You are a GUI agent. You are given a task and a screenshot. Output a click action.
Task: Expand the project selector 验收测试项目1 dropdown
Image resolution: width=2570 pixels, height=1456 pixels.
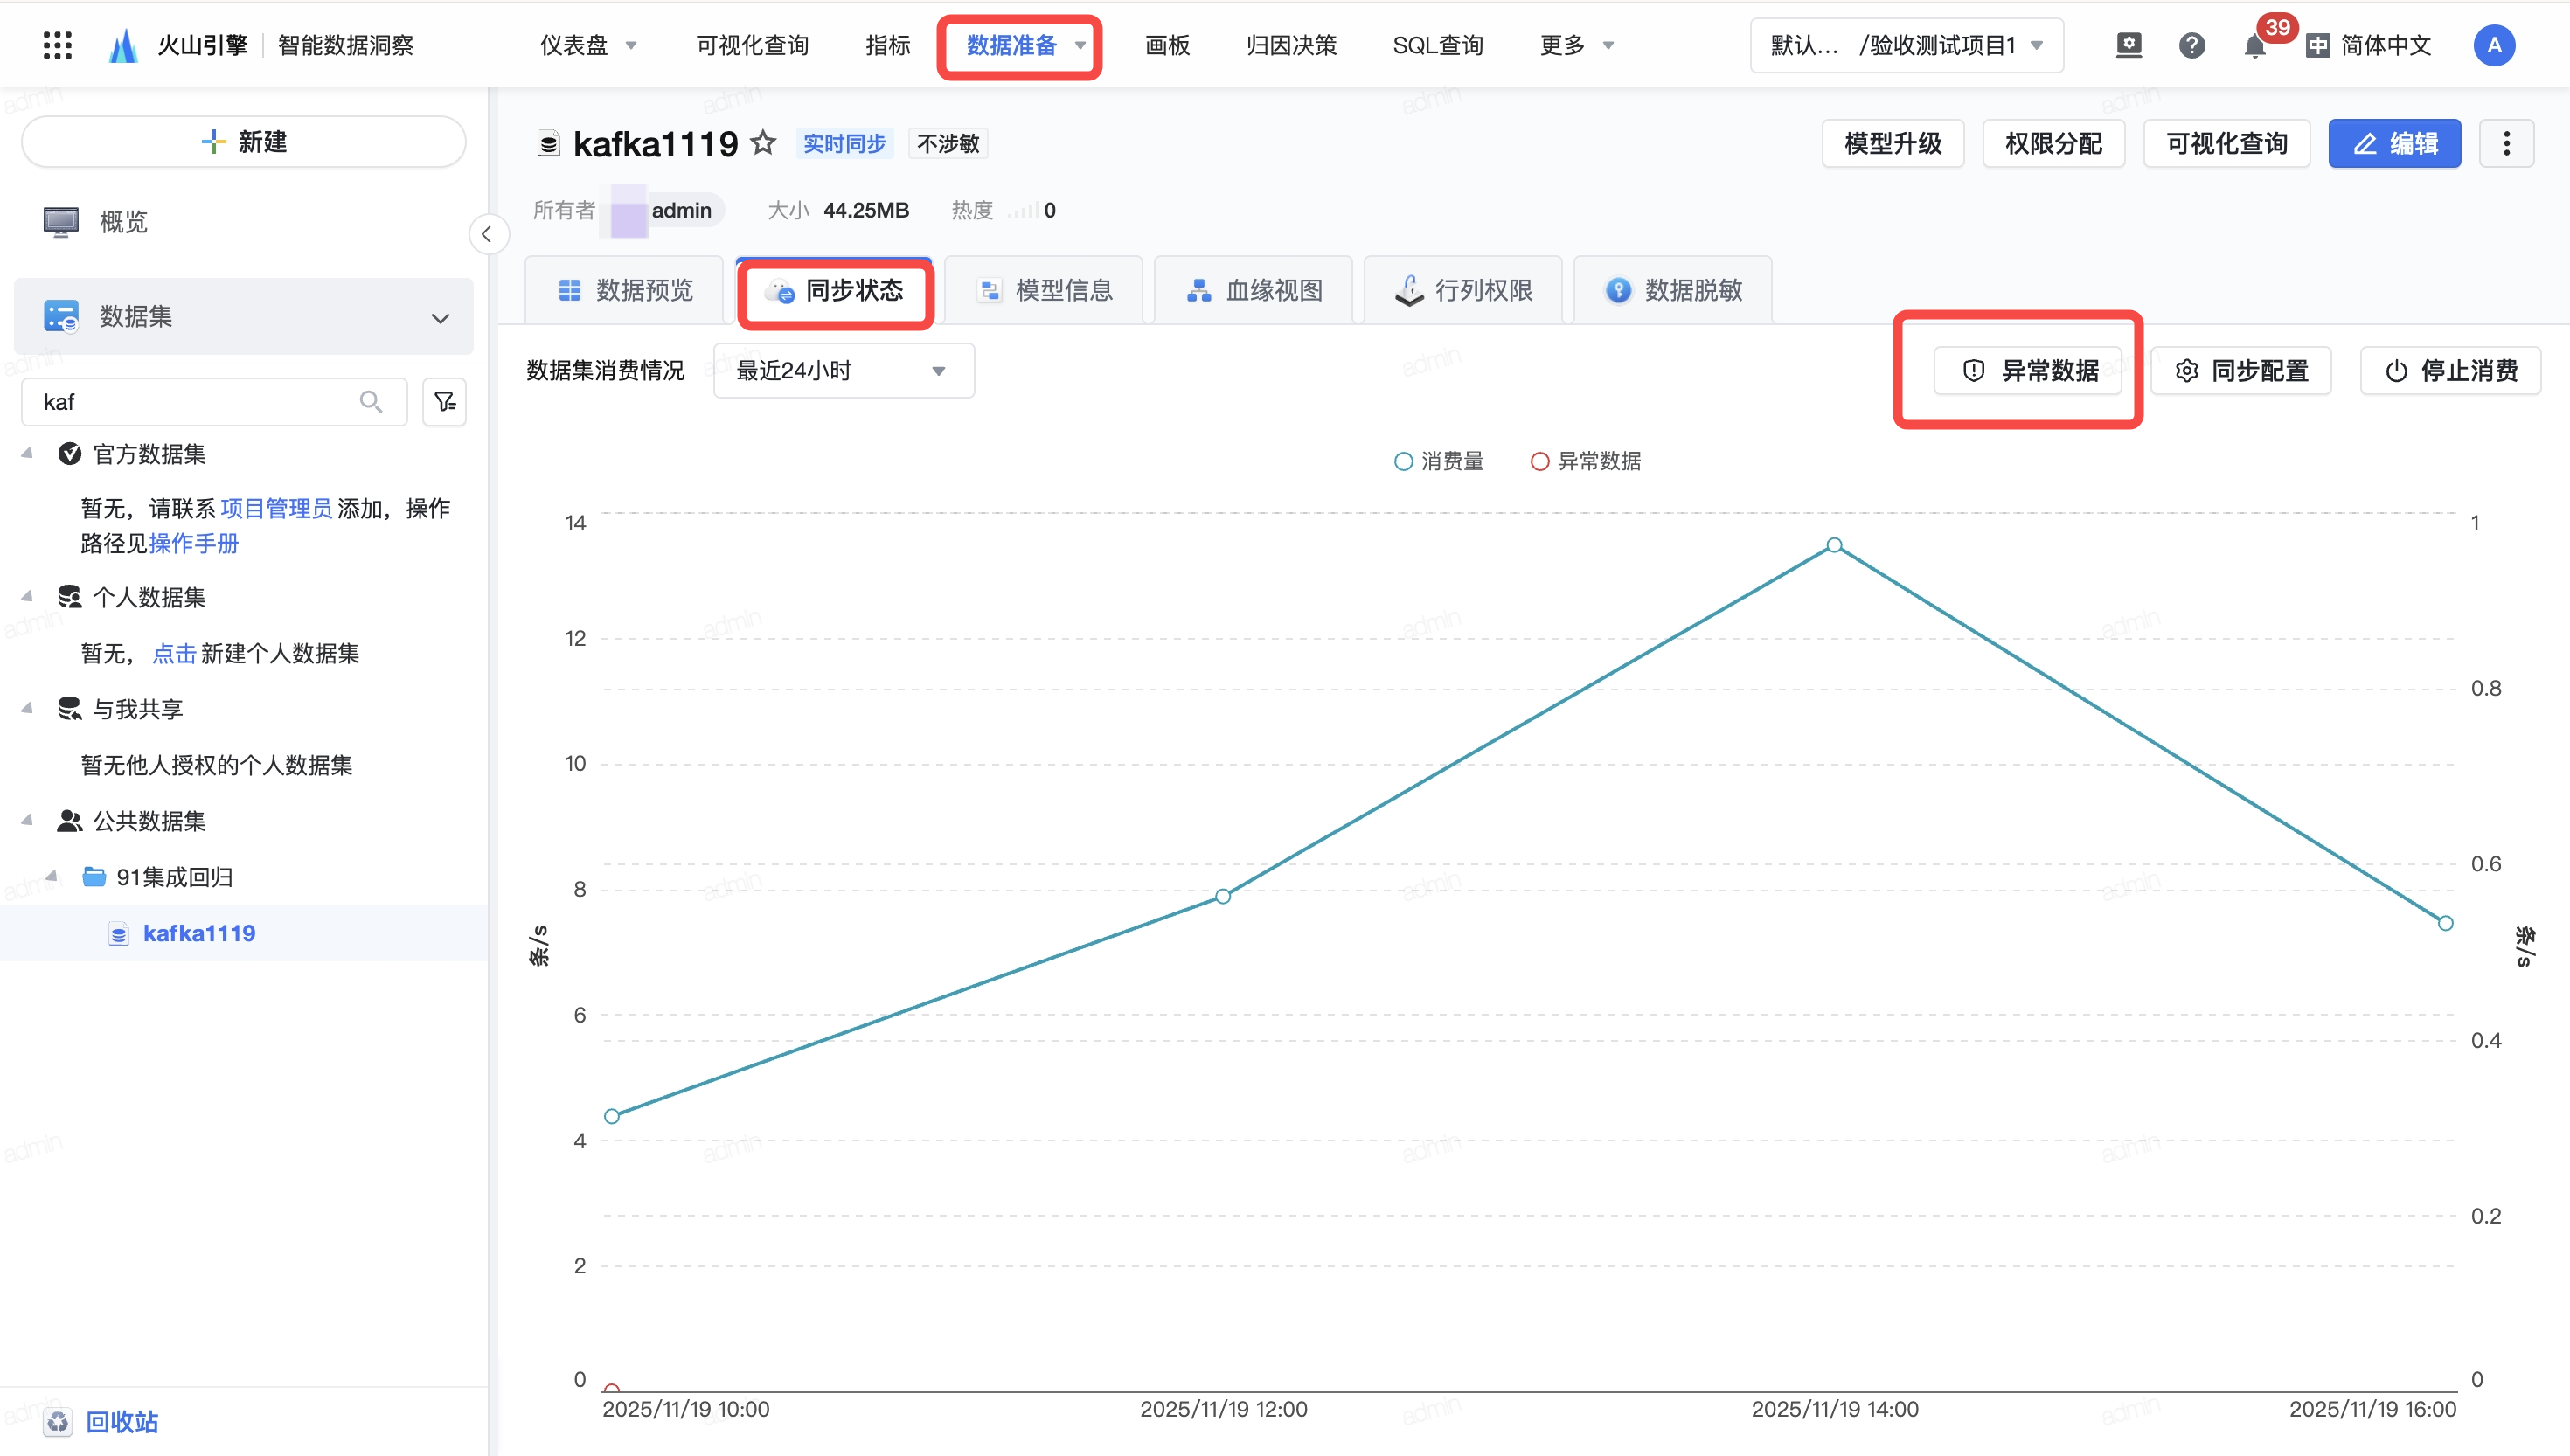pos(1906,45)
